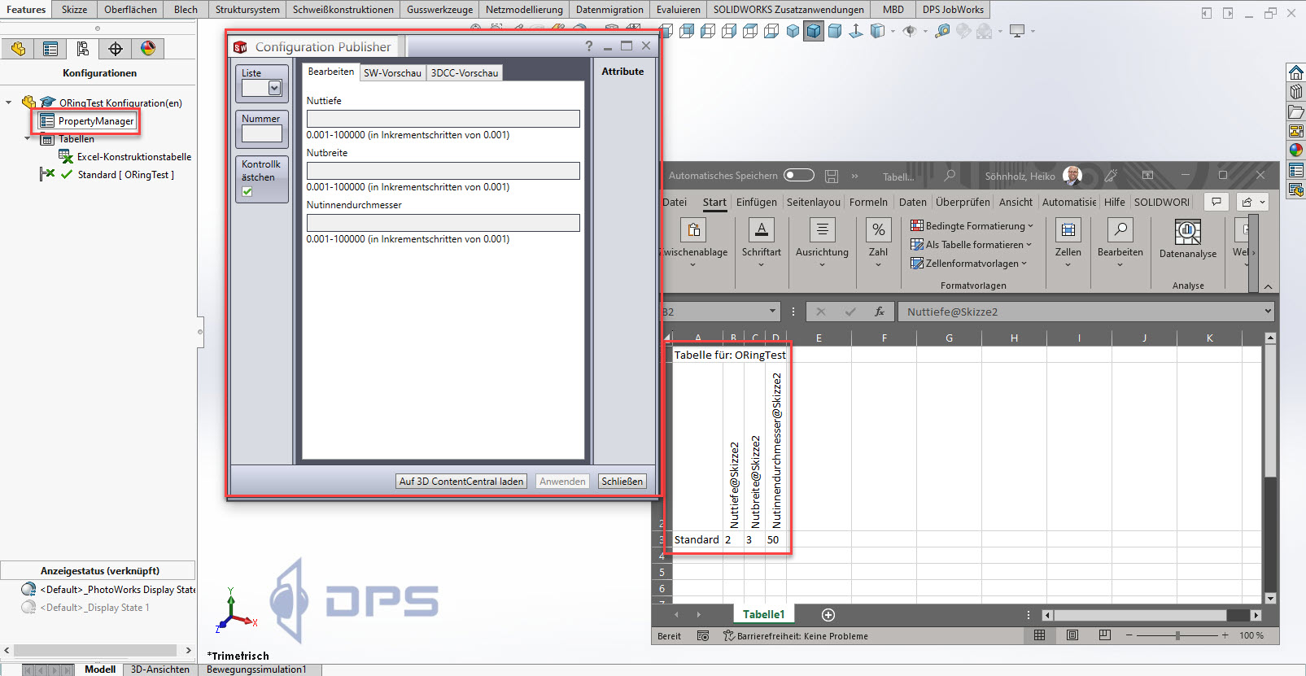Add a new sheet with plus icon
The height and width of the screenshot is (676, 1306).
828,615
